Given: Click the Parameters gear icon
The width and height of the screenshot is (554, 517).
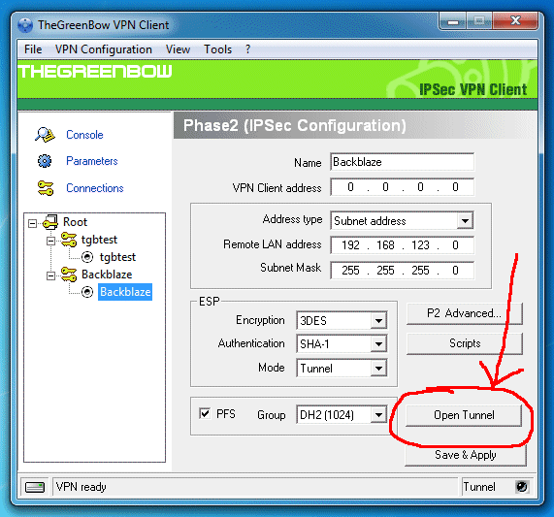Looking at the screenshot, I should (x=45, y=161).
